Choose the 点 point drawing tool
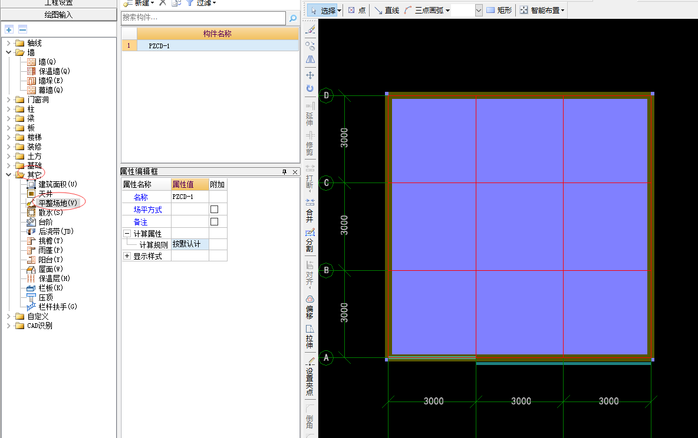Screen dimensions: 698x438 pyautogui.click(x=357, y=10)
